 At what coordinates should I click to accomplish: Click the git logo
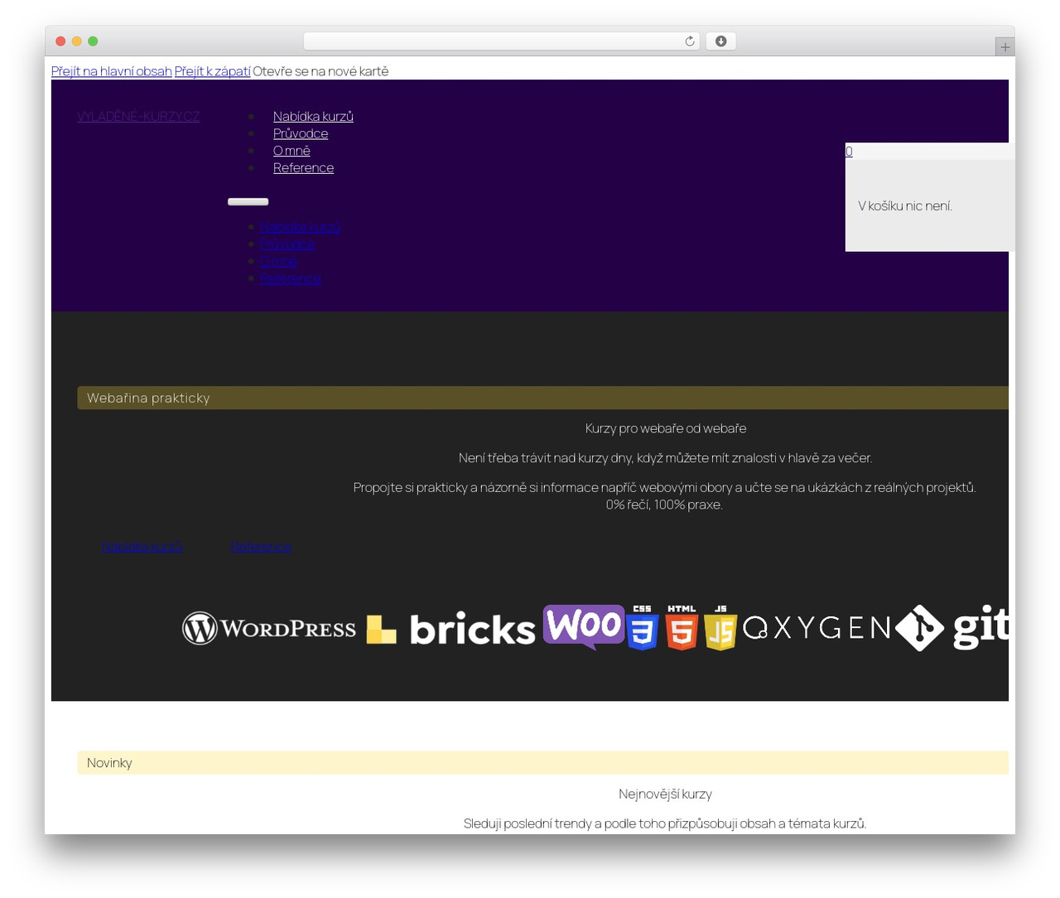[952, 628]
